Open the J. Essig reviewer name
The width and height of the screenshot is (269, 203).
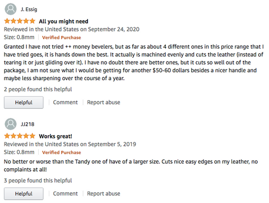pyautogui.click(x=29, y=10)
